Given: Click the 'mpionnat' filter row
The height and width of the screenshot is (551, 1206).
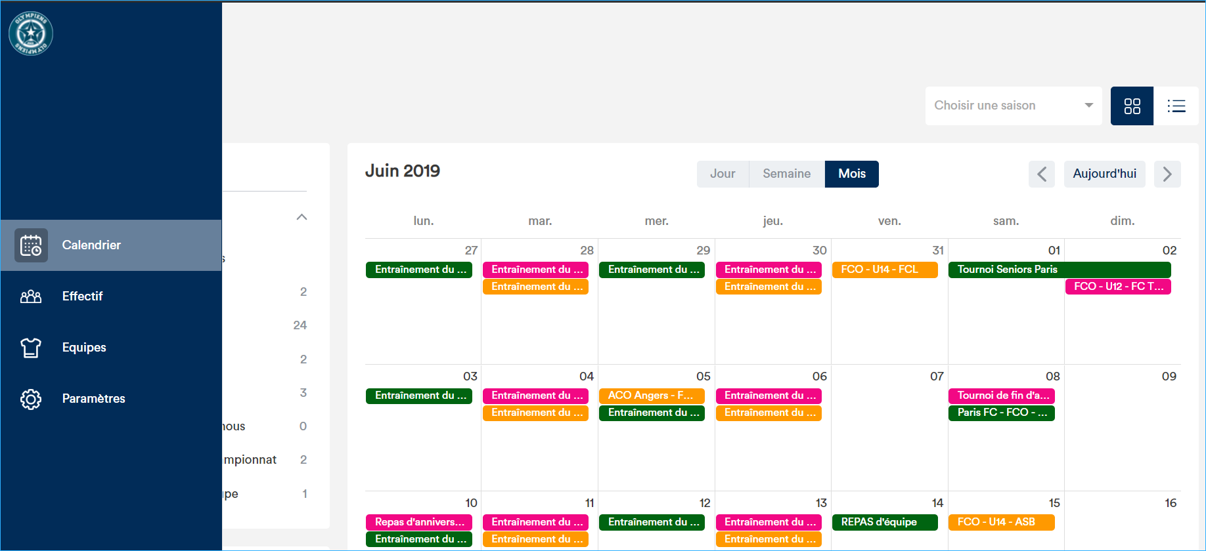Looking at the screenshot, I should coord(265,460).
